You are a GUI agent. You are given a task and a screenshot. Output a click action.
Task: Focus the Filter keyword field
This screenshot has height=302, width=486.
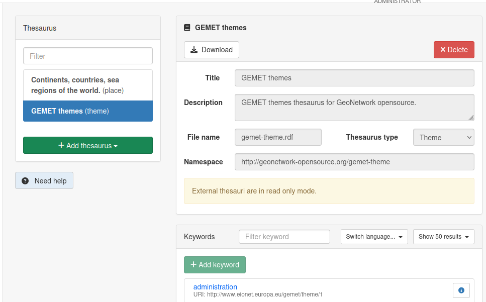(284, 237)
